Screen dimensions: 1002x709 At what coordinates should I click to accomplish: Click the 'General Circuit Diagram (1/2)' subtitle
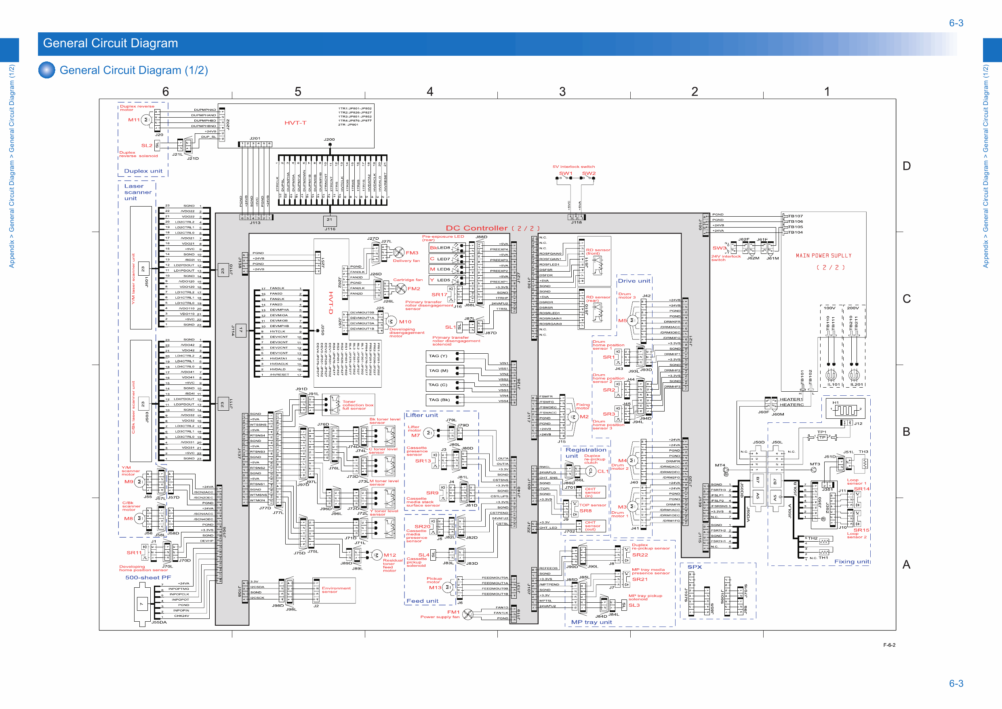pyautogui.click(x=134, y=70)
